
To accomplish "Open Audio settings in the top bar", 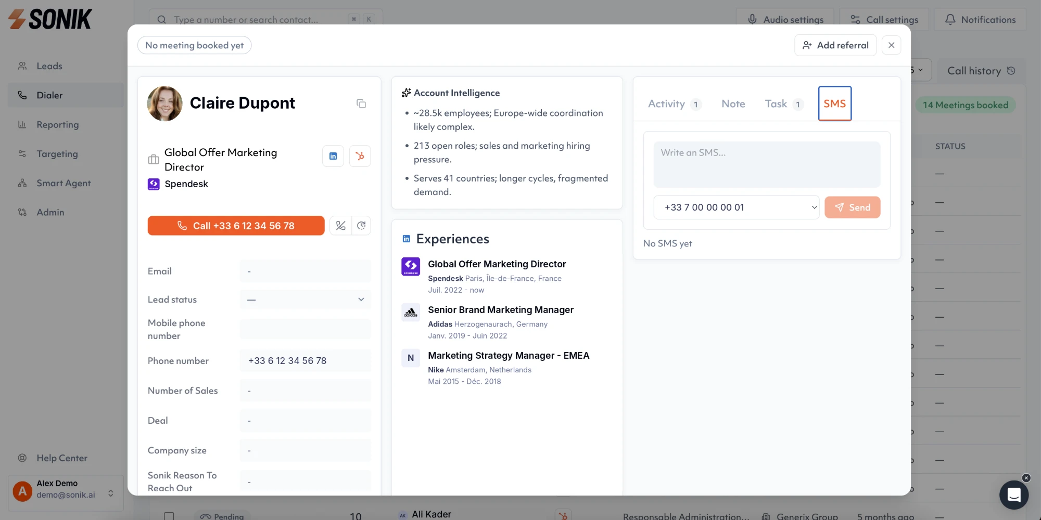I will [785, 20].
